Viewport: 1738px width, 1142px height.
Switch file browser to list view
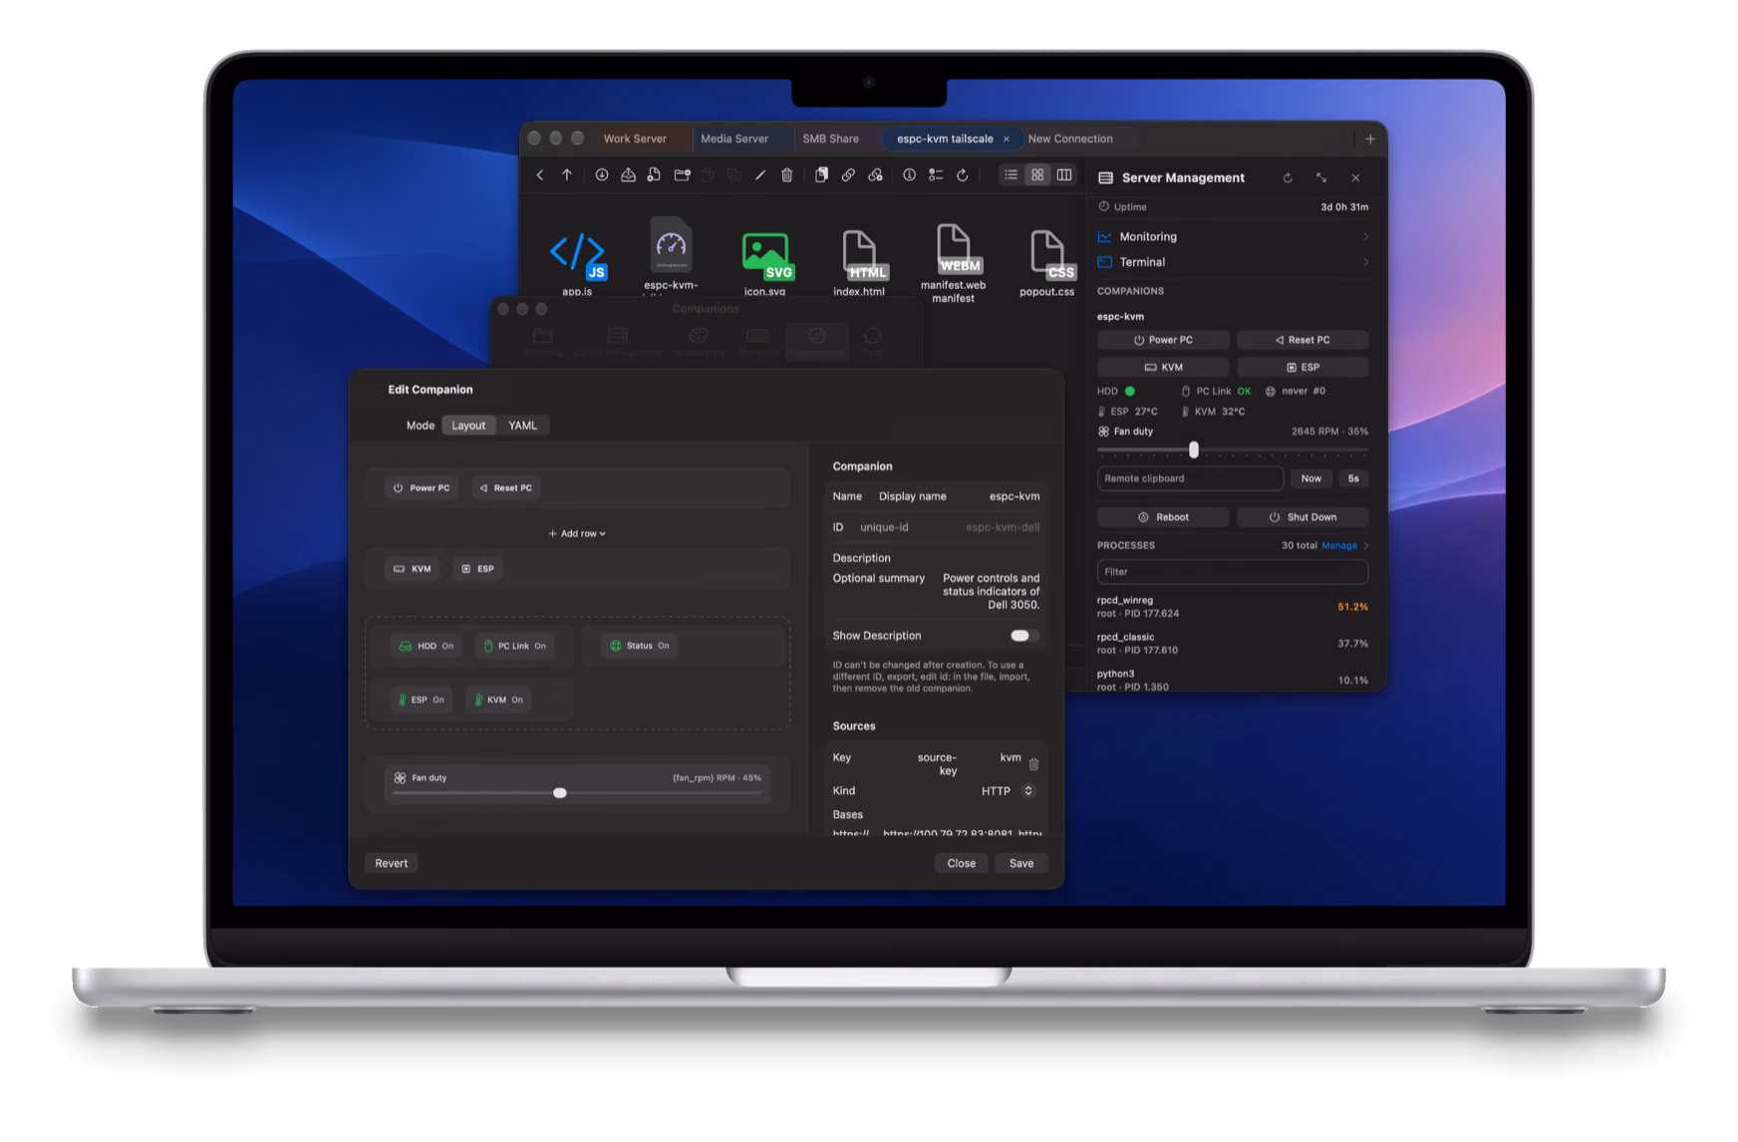(x=1012, y=175)
